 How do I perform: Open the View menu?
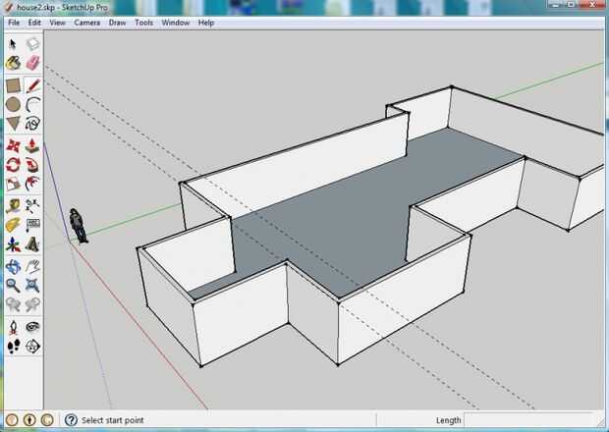pyautogui.click(x=58, y=23)
